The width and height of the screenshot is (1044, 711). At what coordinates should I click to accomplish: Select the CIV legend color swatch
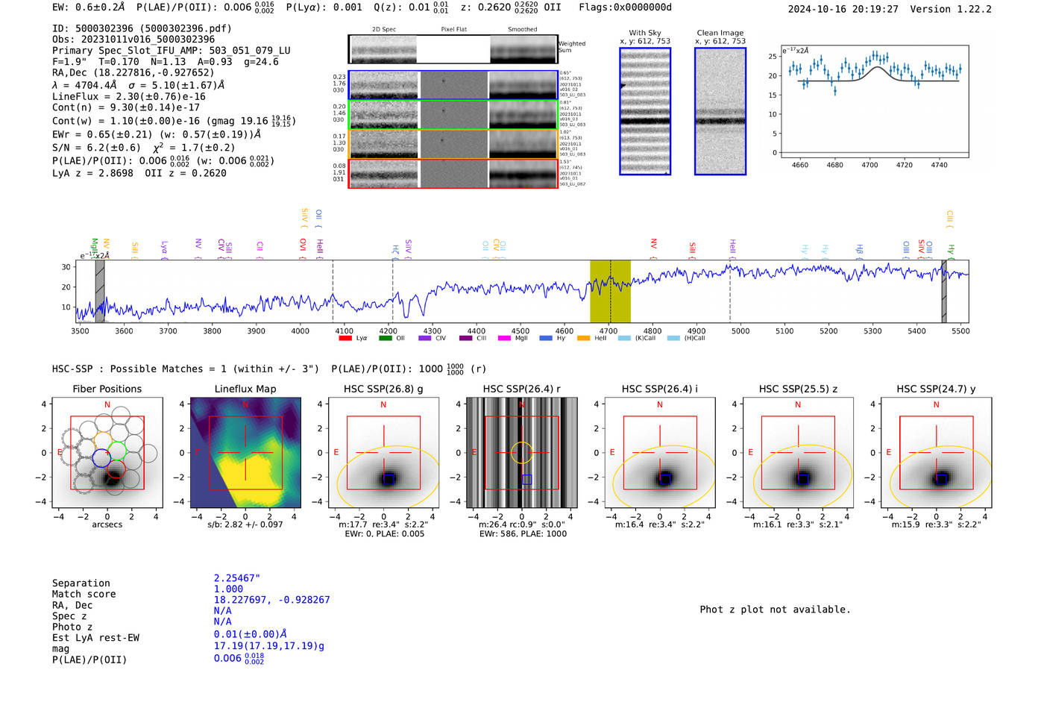425,338
